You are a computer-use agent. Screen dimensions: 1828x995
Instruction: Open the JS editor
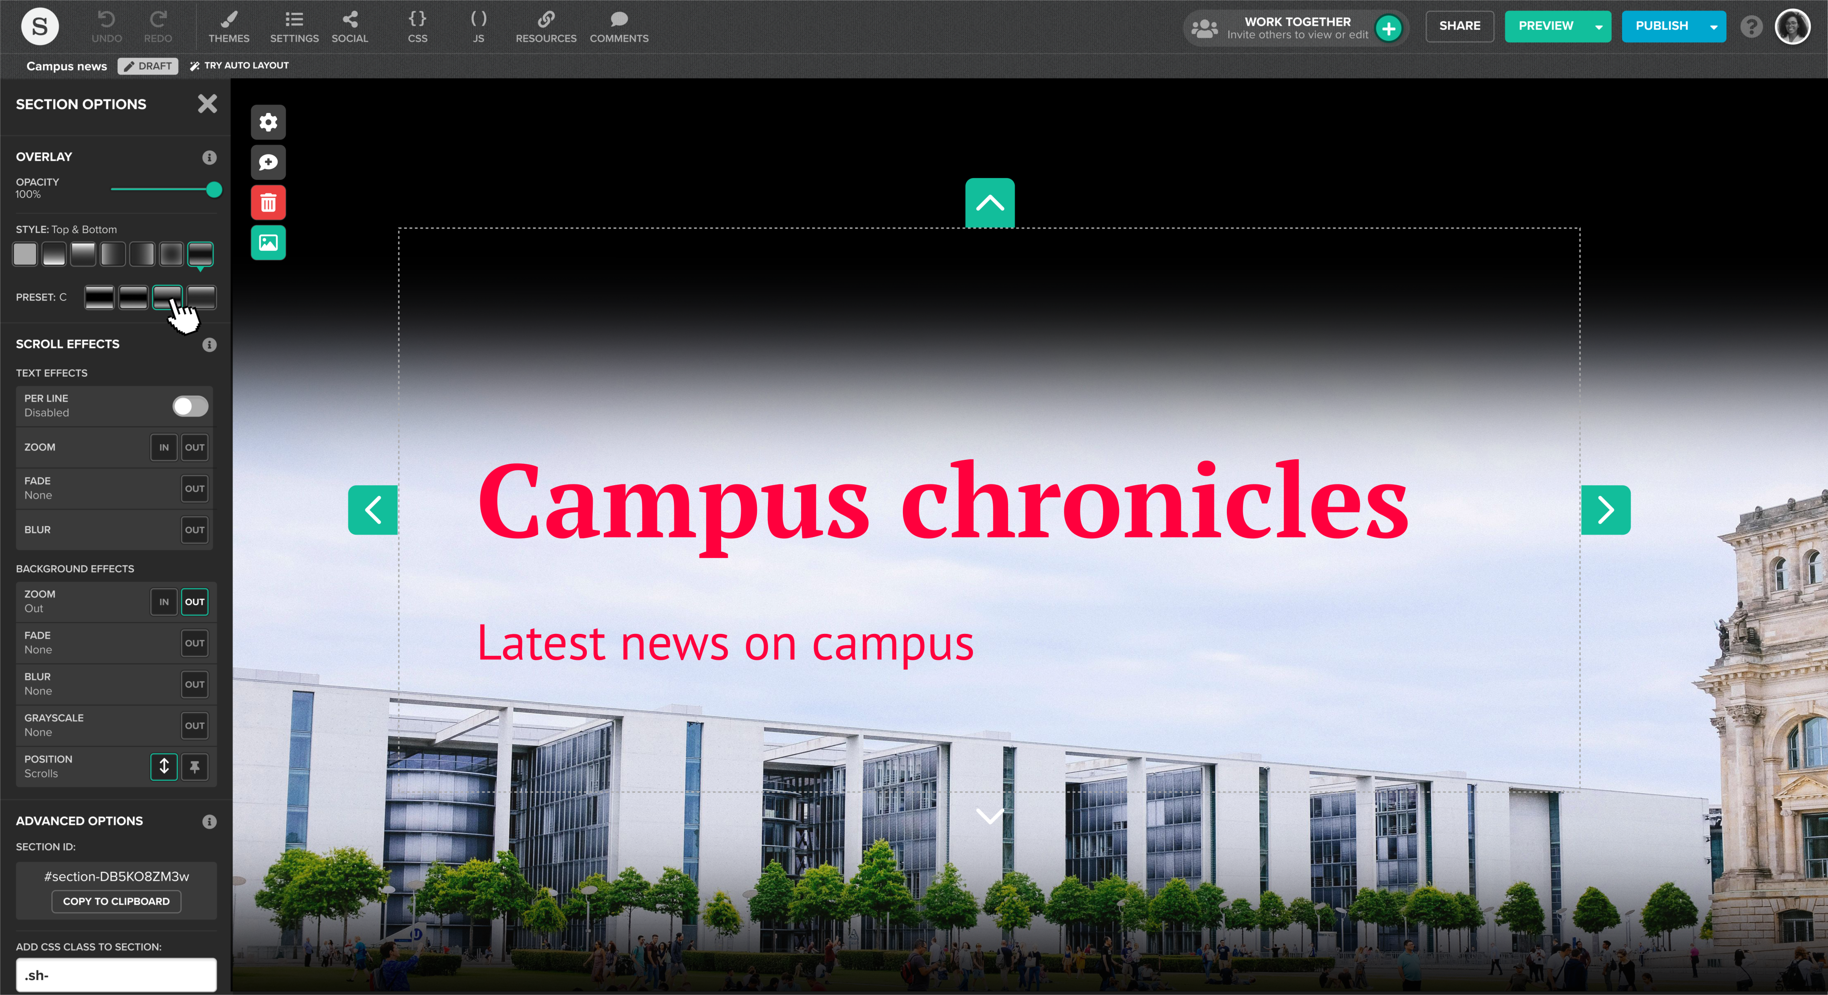(478, 26)
